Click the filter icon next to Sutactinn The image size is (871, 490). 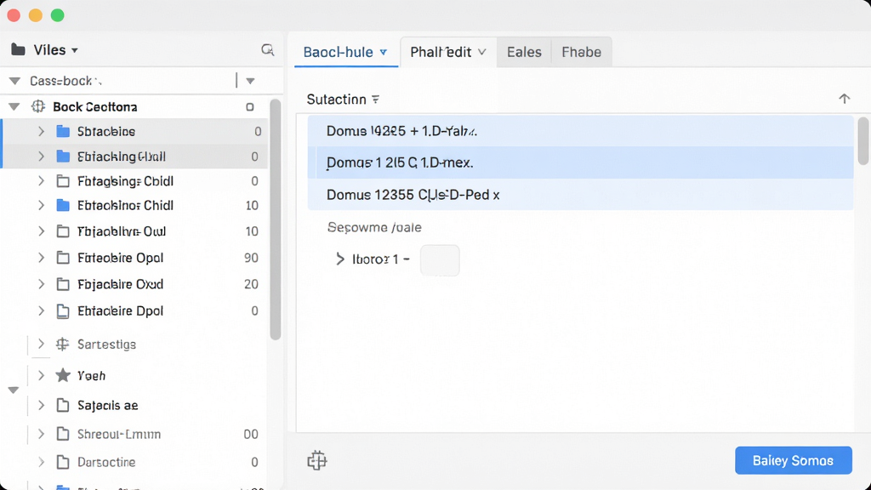point(375,100)
